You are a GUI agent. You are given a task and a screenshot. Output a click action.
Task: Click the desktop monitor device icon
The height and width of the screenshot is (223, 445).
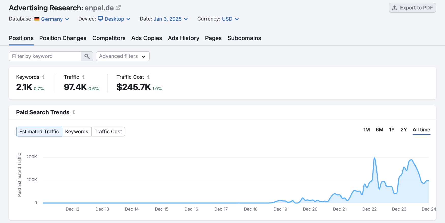pos(100,19)
